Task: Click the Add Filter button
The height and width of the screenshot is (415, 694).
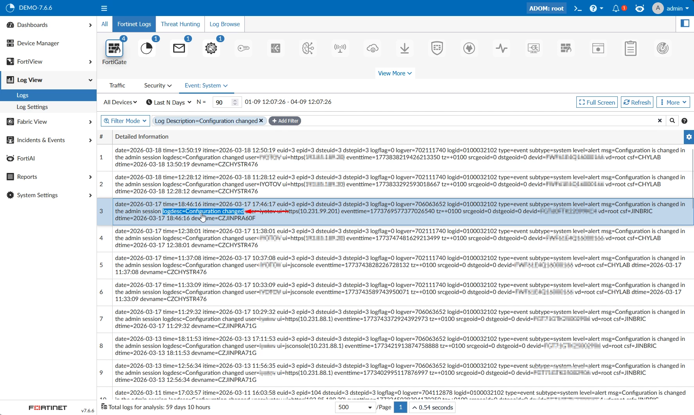Action: 285,121
